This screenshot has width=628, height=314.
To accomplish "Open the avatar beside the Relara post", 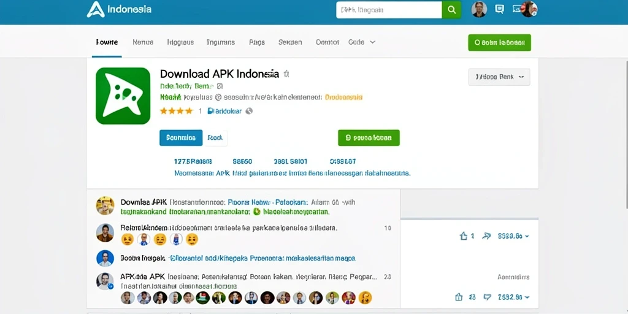I will [x=105, y=232].
